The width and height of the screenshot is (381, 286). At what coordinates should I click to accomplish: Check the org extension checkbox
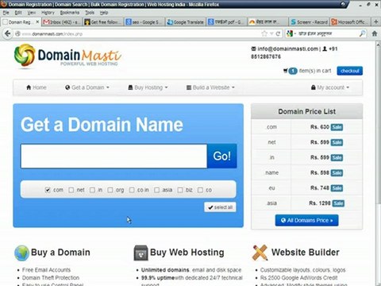tap(110, 190)
